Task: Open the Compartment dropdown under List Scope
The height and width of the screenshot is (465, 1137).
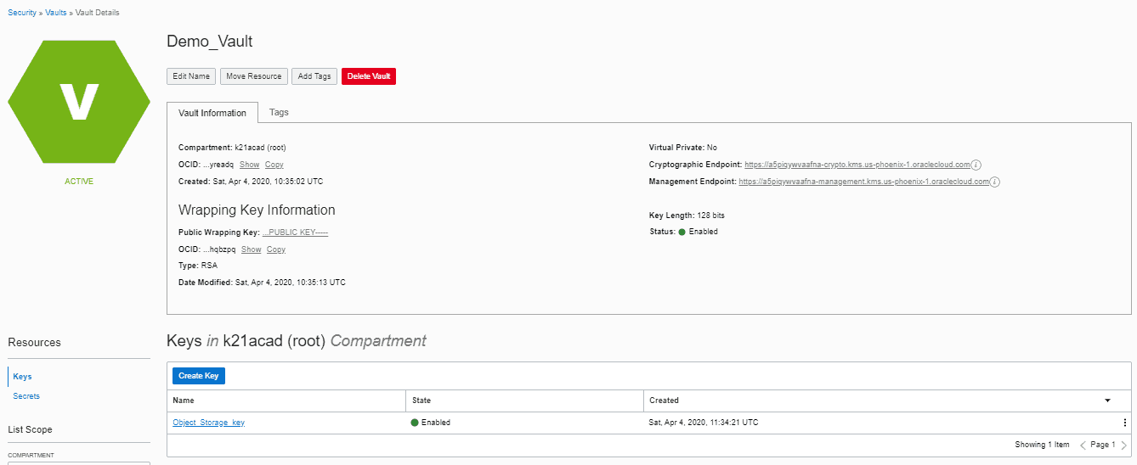Action: 79,462
